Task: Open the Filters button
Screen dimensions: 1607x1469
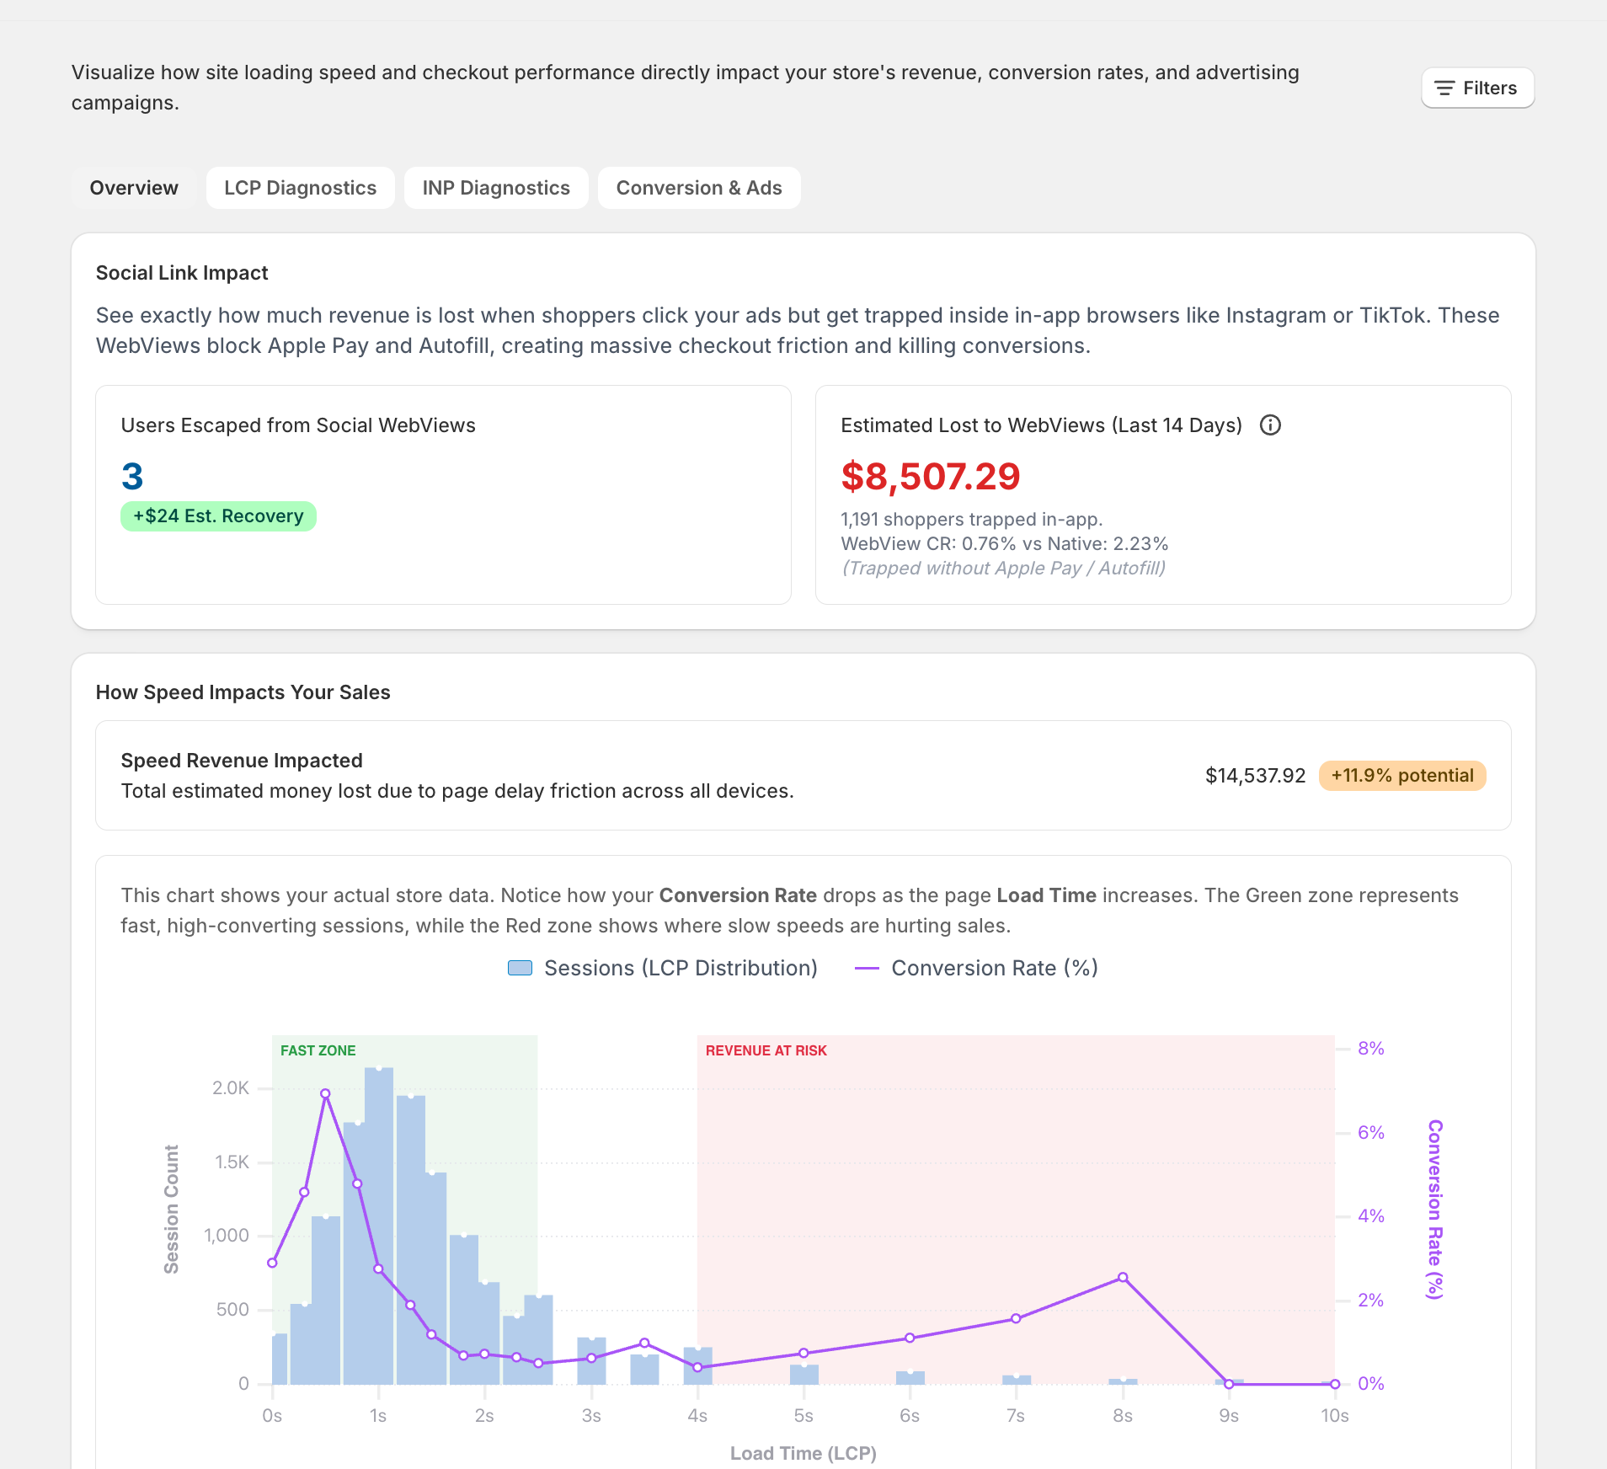Action: click(1477, 88)
